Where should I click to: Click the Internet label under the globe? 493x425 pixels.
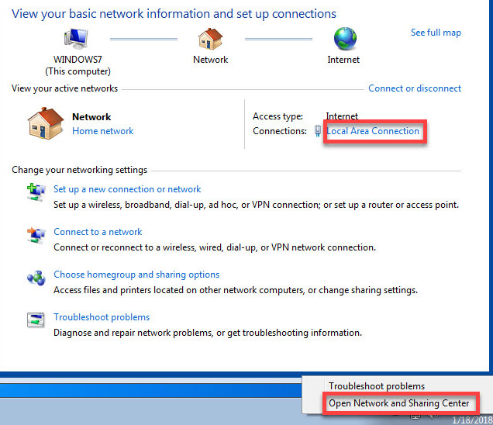343,60
